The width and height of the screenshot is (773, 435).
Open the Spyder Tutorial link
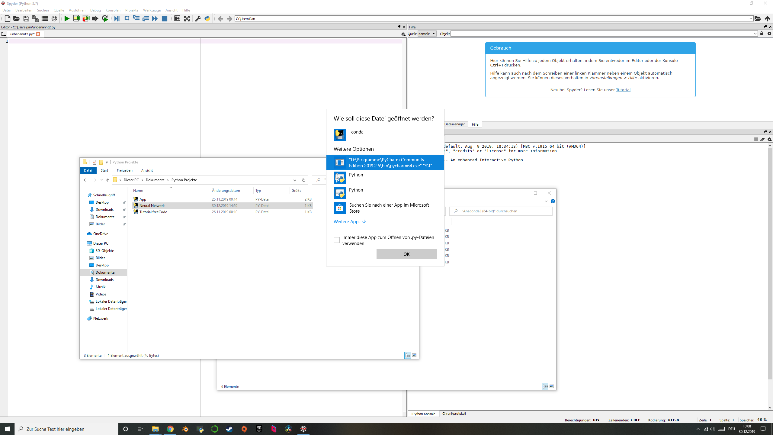click(x=623, y=90)
